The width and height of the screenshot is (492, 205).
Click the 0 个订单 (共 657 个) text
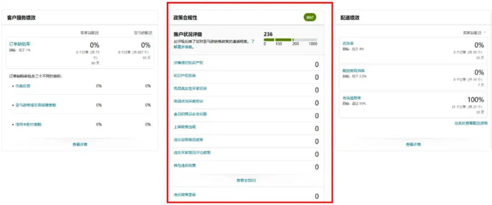click(134, 52)
